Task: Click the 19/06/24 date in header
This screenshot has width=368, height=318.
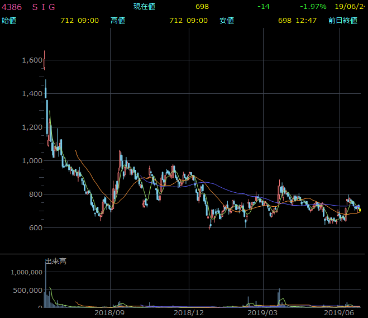Action: tap(350, 7)
